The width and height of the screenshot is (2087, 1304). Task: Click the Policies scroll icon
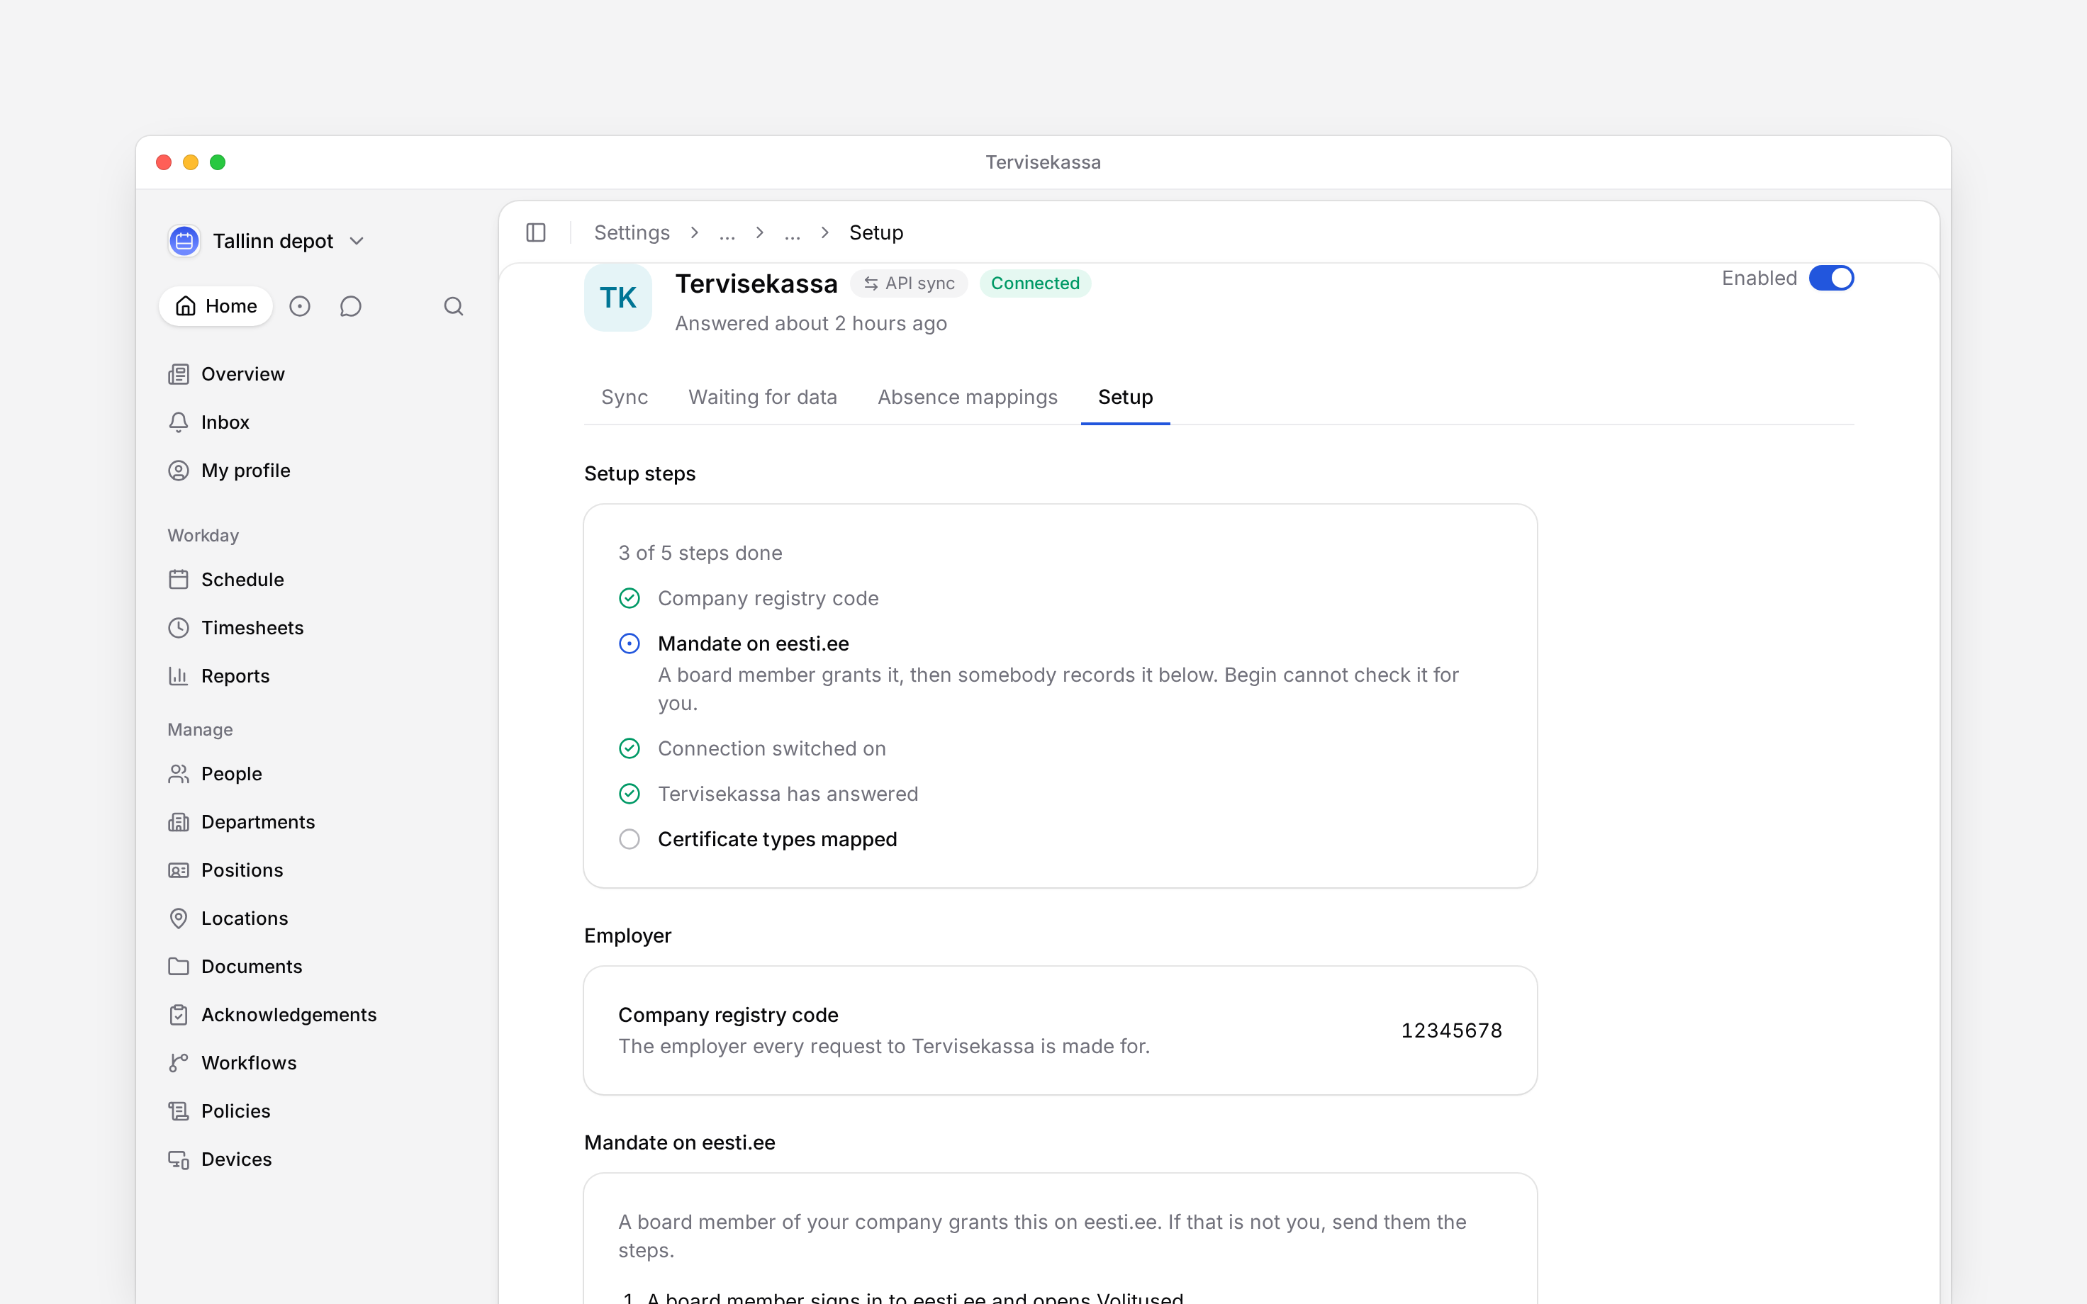179,1112
